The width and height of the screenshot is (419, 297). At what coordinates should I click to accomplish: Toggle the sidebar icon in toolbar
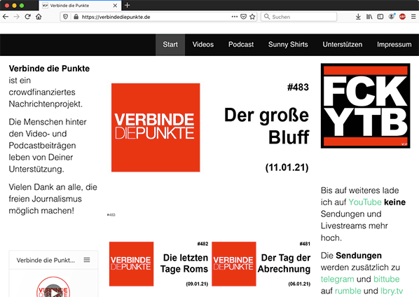380,17
